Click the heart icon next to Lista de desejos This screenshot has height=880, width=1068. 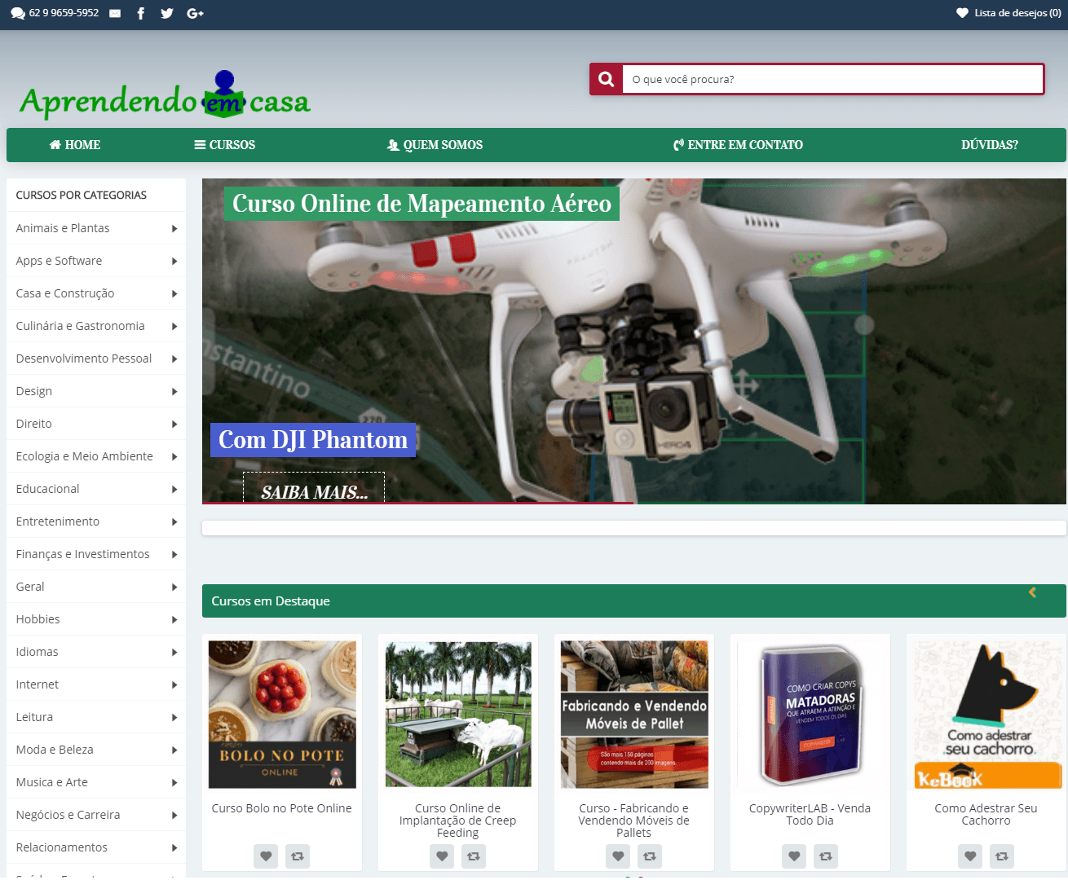962,13
